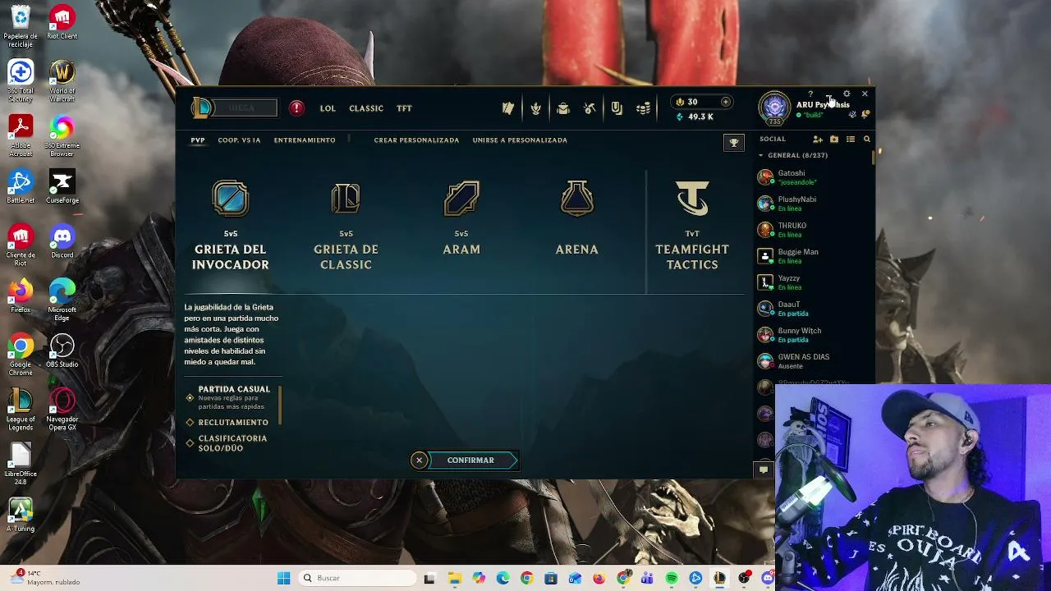This screenshot has height=591, width=1051.
Task: Open the TFT top menu
Action: 404,108
